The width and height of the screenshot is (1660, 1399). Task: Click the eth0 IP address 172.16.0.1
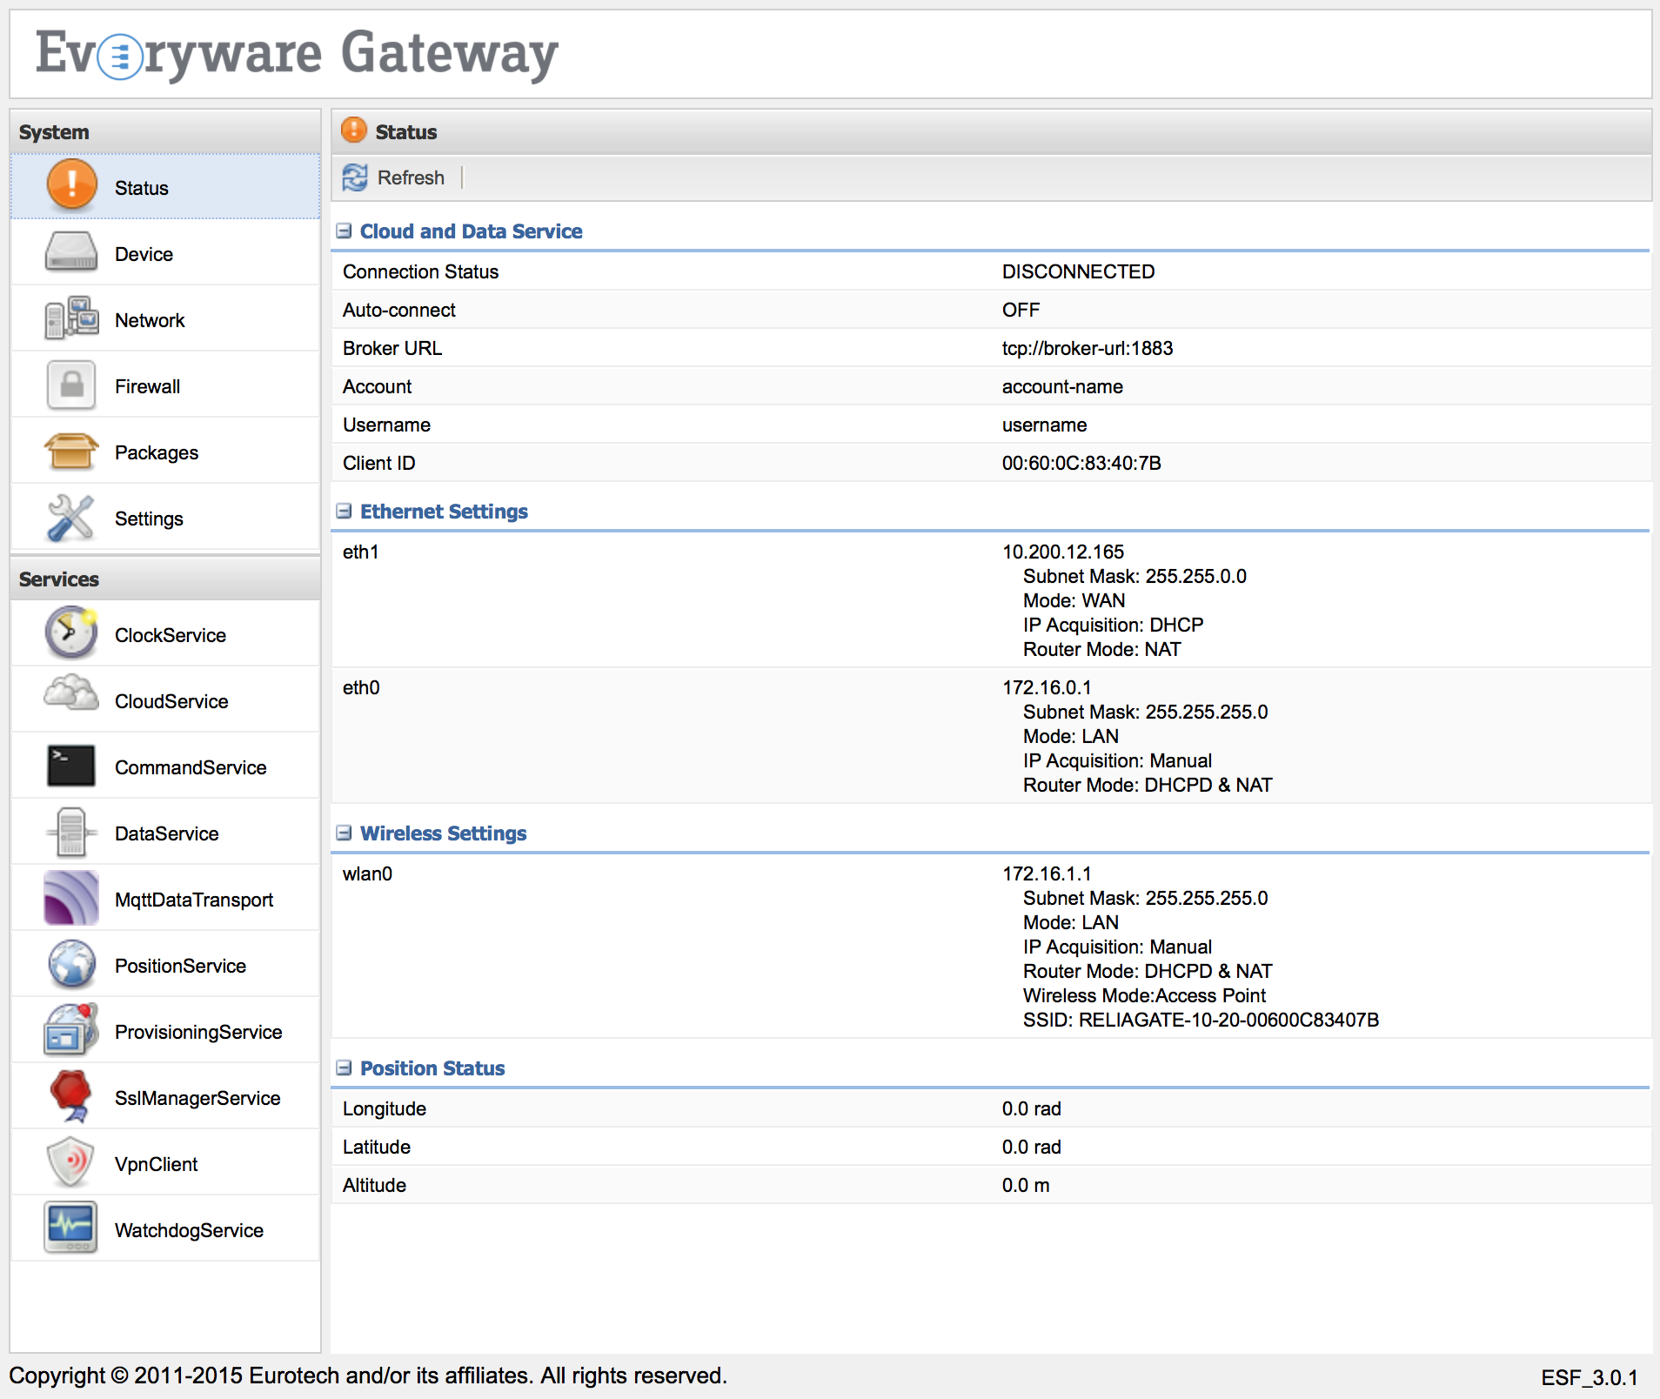coord(1047,687)
